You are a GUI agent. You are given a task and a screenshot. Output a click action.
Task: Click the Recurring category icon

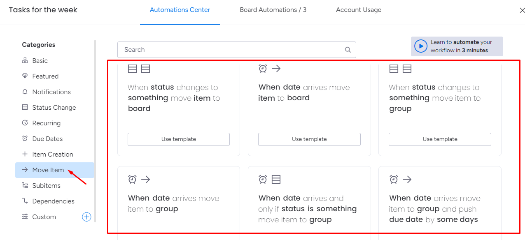pos(25,123)
